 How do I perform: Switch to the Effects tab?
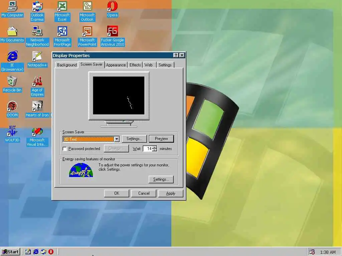[x=135, y=65]
